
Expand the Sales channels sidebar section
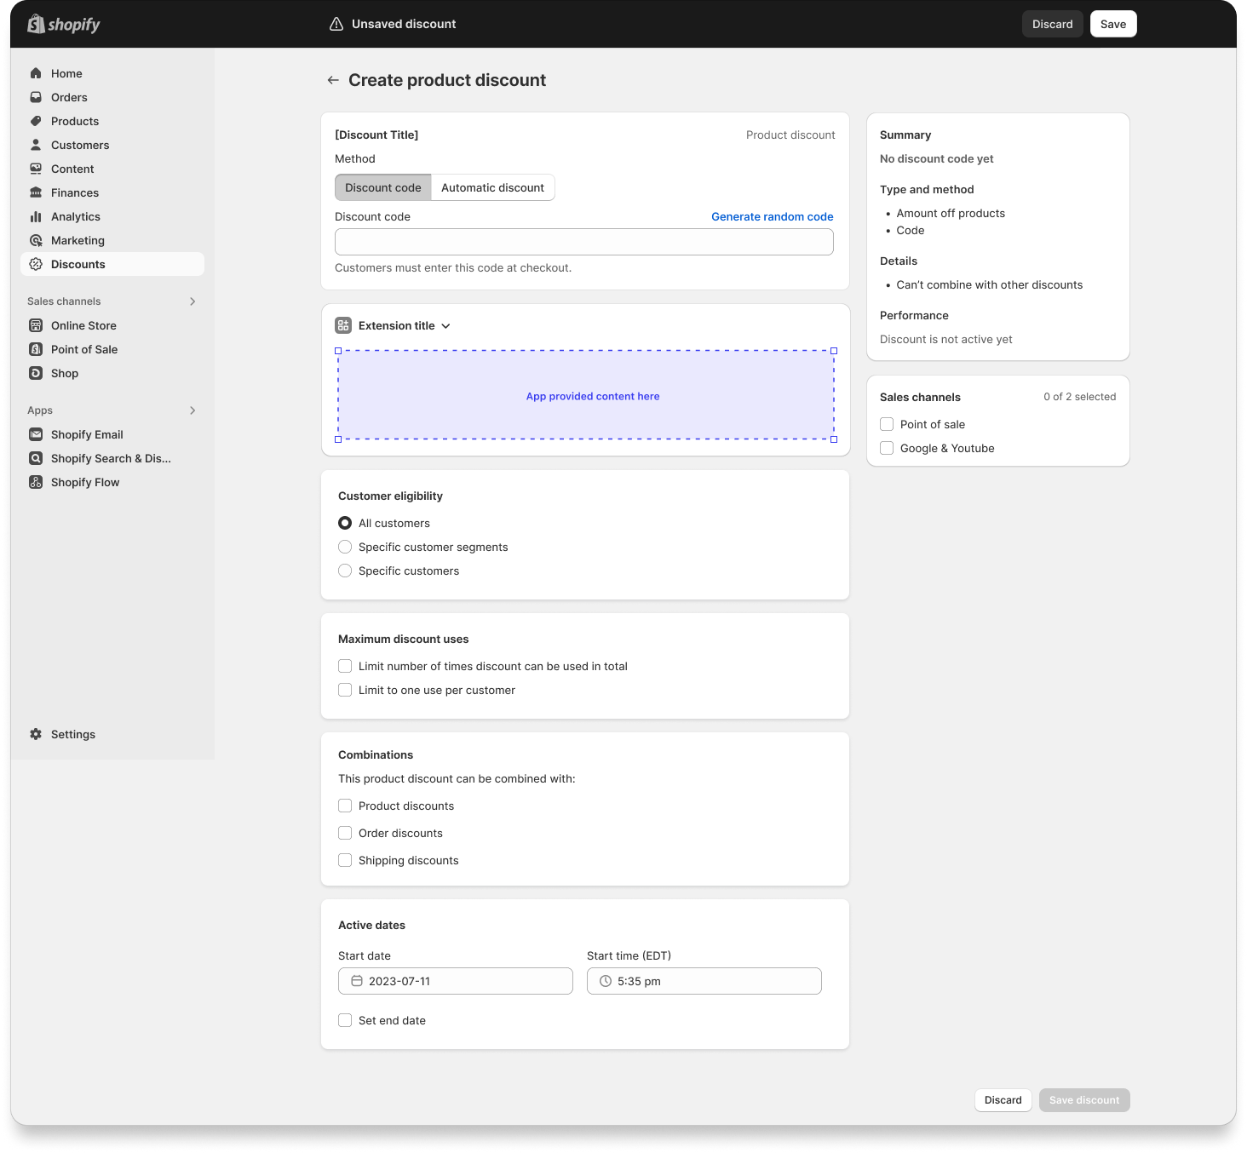(193, 301)
